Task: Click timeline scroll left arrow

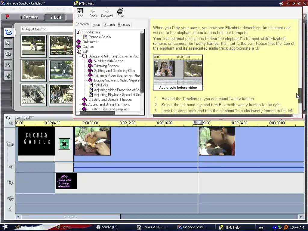Action: point(18,217)
